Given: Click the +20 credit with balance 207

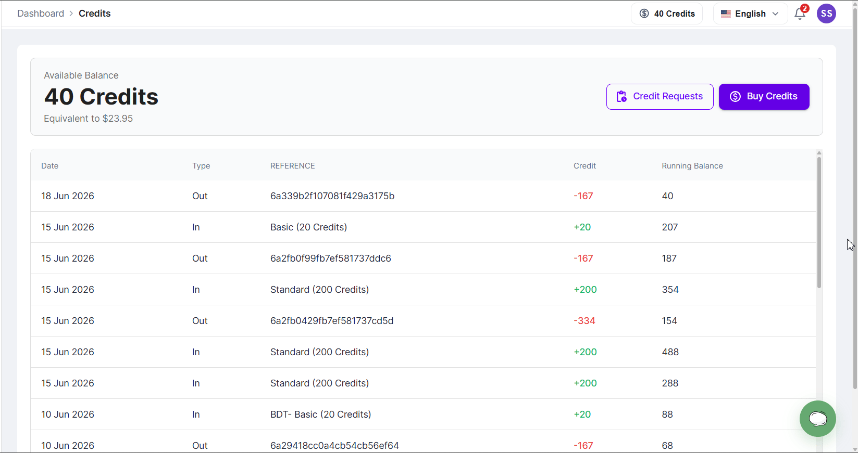Looking at the screenshot, I should click(582, 227).
